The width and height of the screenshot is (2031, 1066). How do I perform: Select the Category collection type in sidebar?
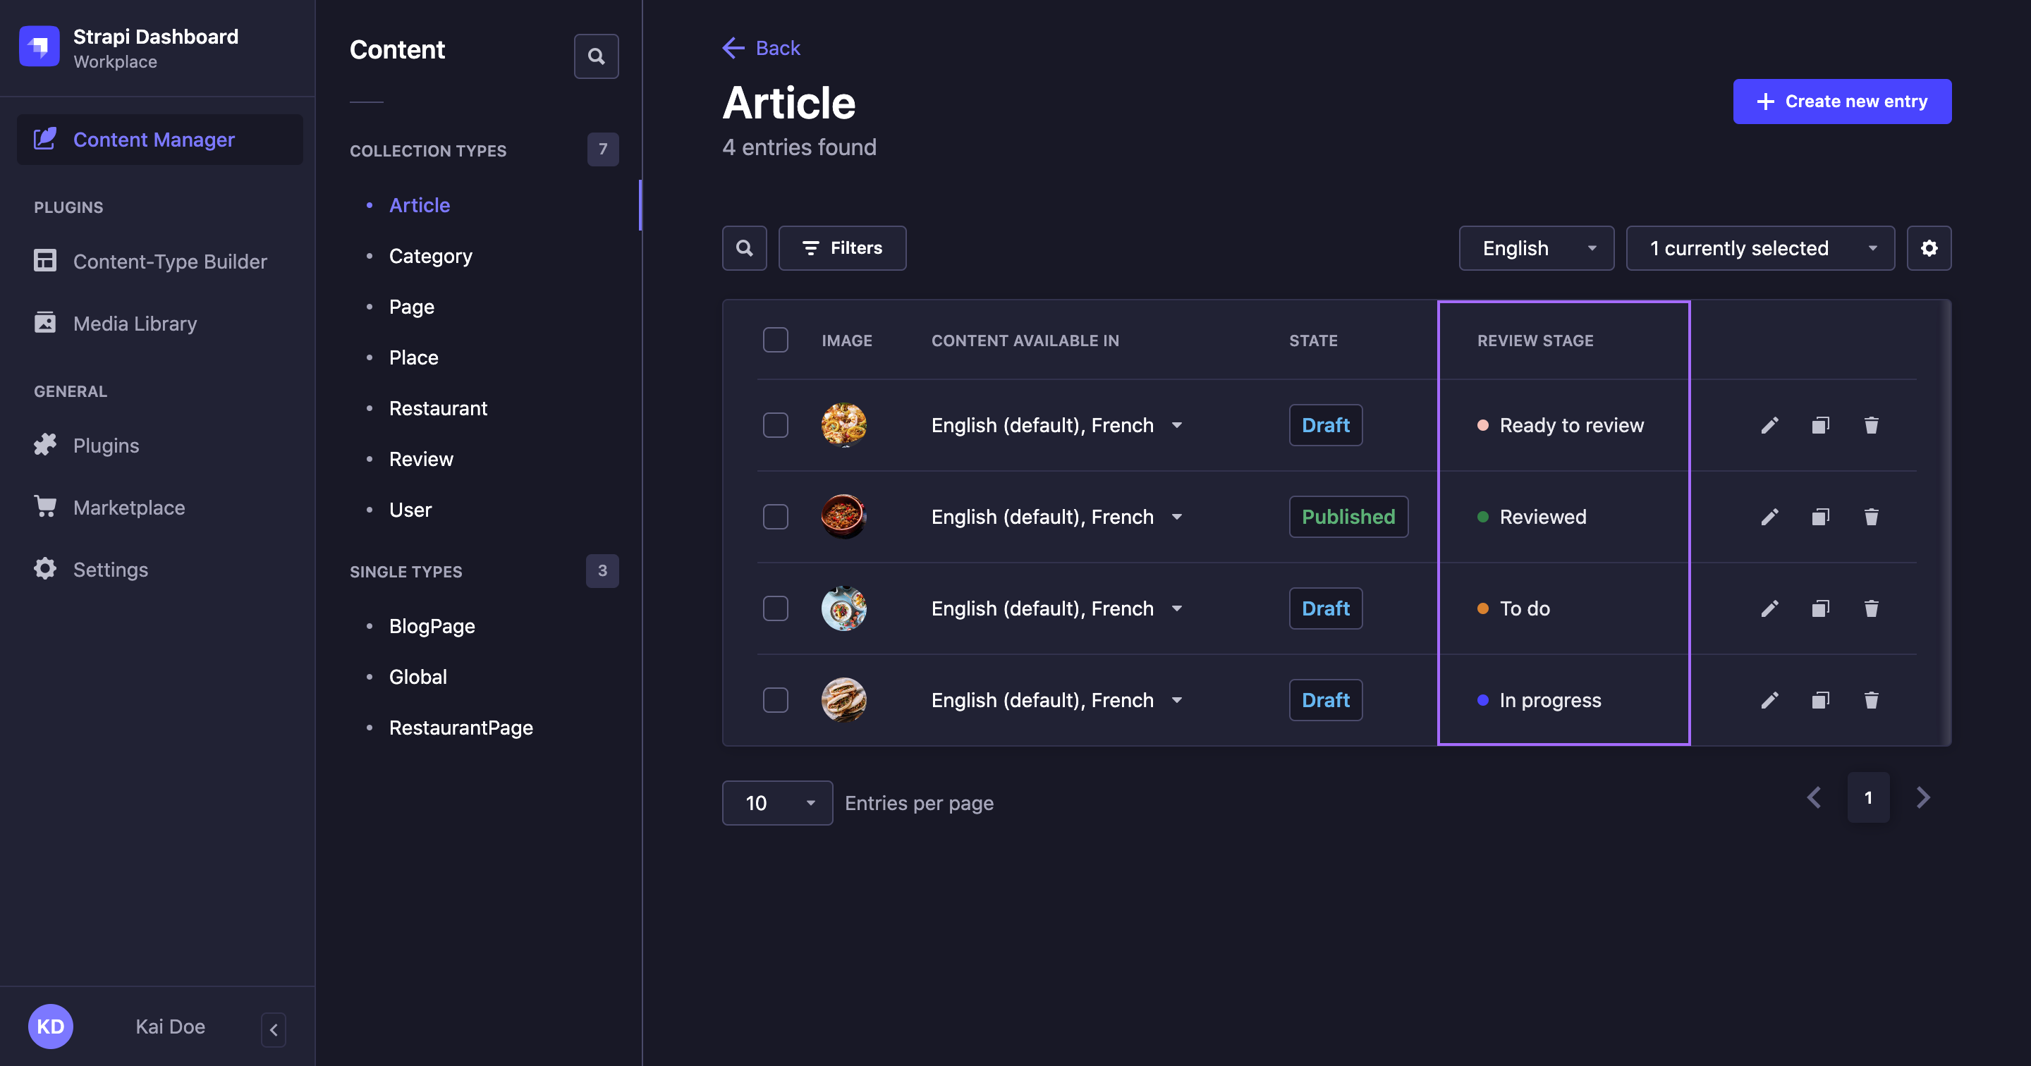[x=430, y=255]
